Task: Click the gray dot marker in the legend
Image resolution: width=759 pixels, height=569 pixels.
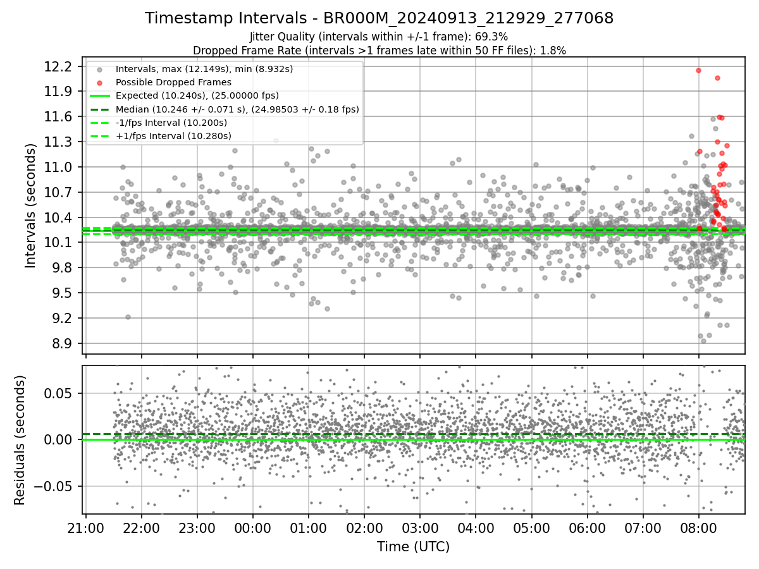Action: [x=100, y=69]
